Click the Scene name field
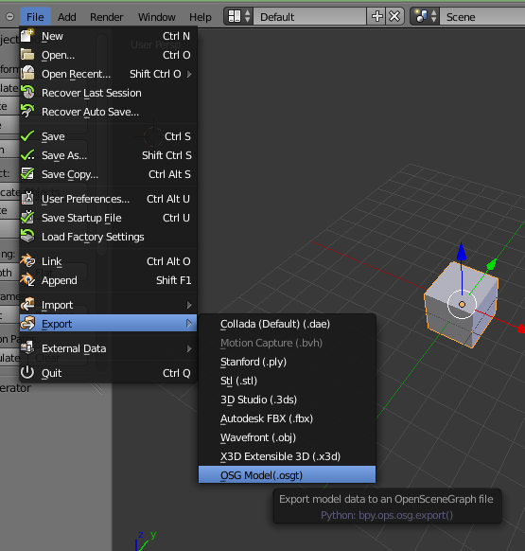 click(482, 16)
